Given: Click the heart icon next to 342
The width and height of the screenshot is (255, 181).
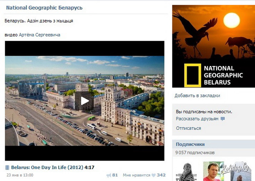Looking at the screenshot, I should tap(153, 175).
